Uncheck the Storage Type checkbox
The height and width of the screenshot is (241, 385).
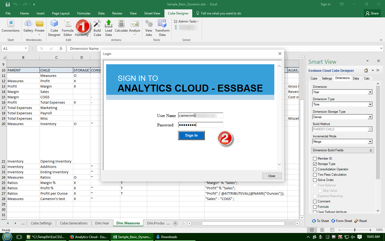(315, 164)
